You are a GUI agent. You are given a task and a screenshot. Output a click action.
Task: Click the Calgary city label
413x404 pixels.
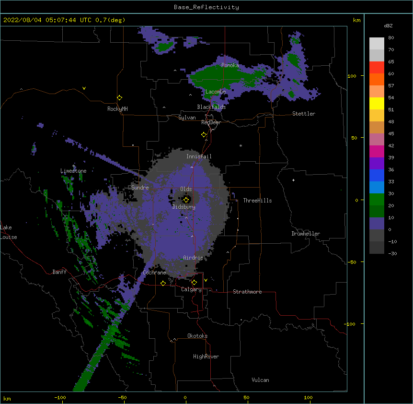click(x=192, y=289)
